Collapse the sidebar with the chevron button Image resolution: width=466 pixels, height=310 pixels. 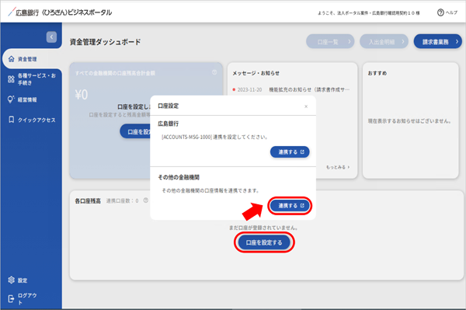tap(51, 37)
